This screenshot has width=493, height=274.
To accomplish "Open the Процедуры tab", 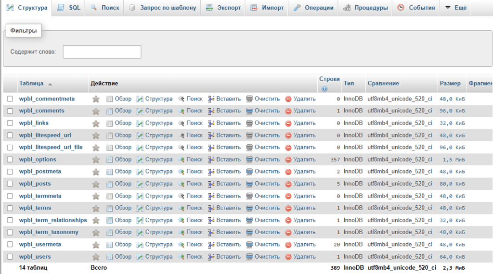I will (x=365, y=8).
